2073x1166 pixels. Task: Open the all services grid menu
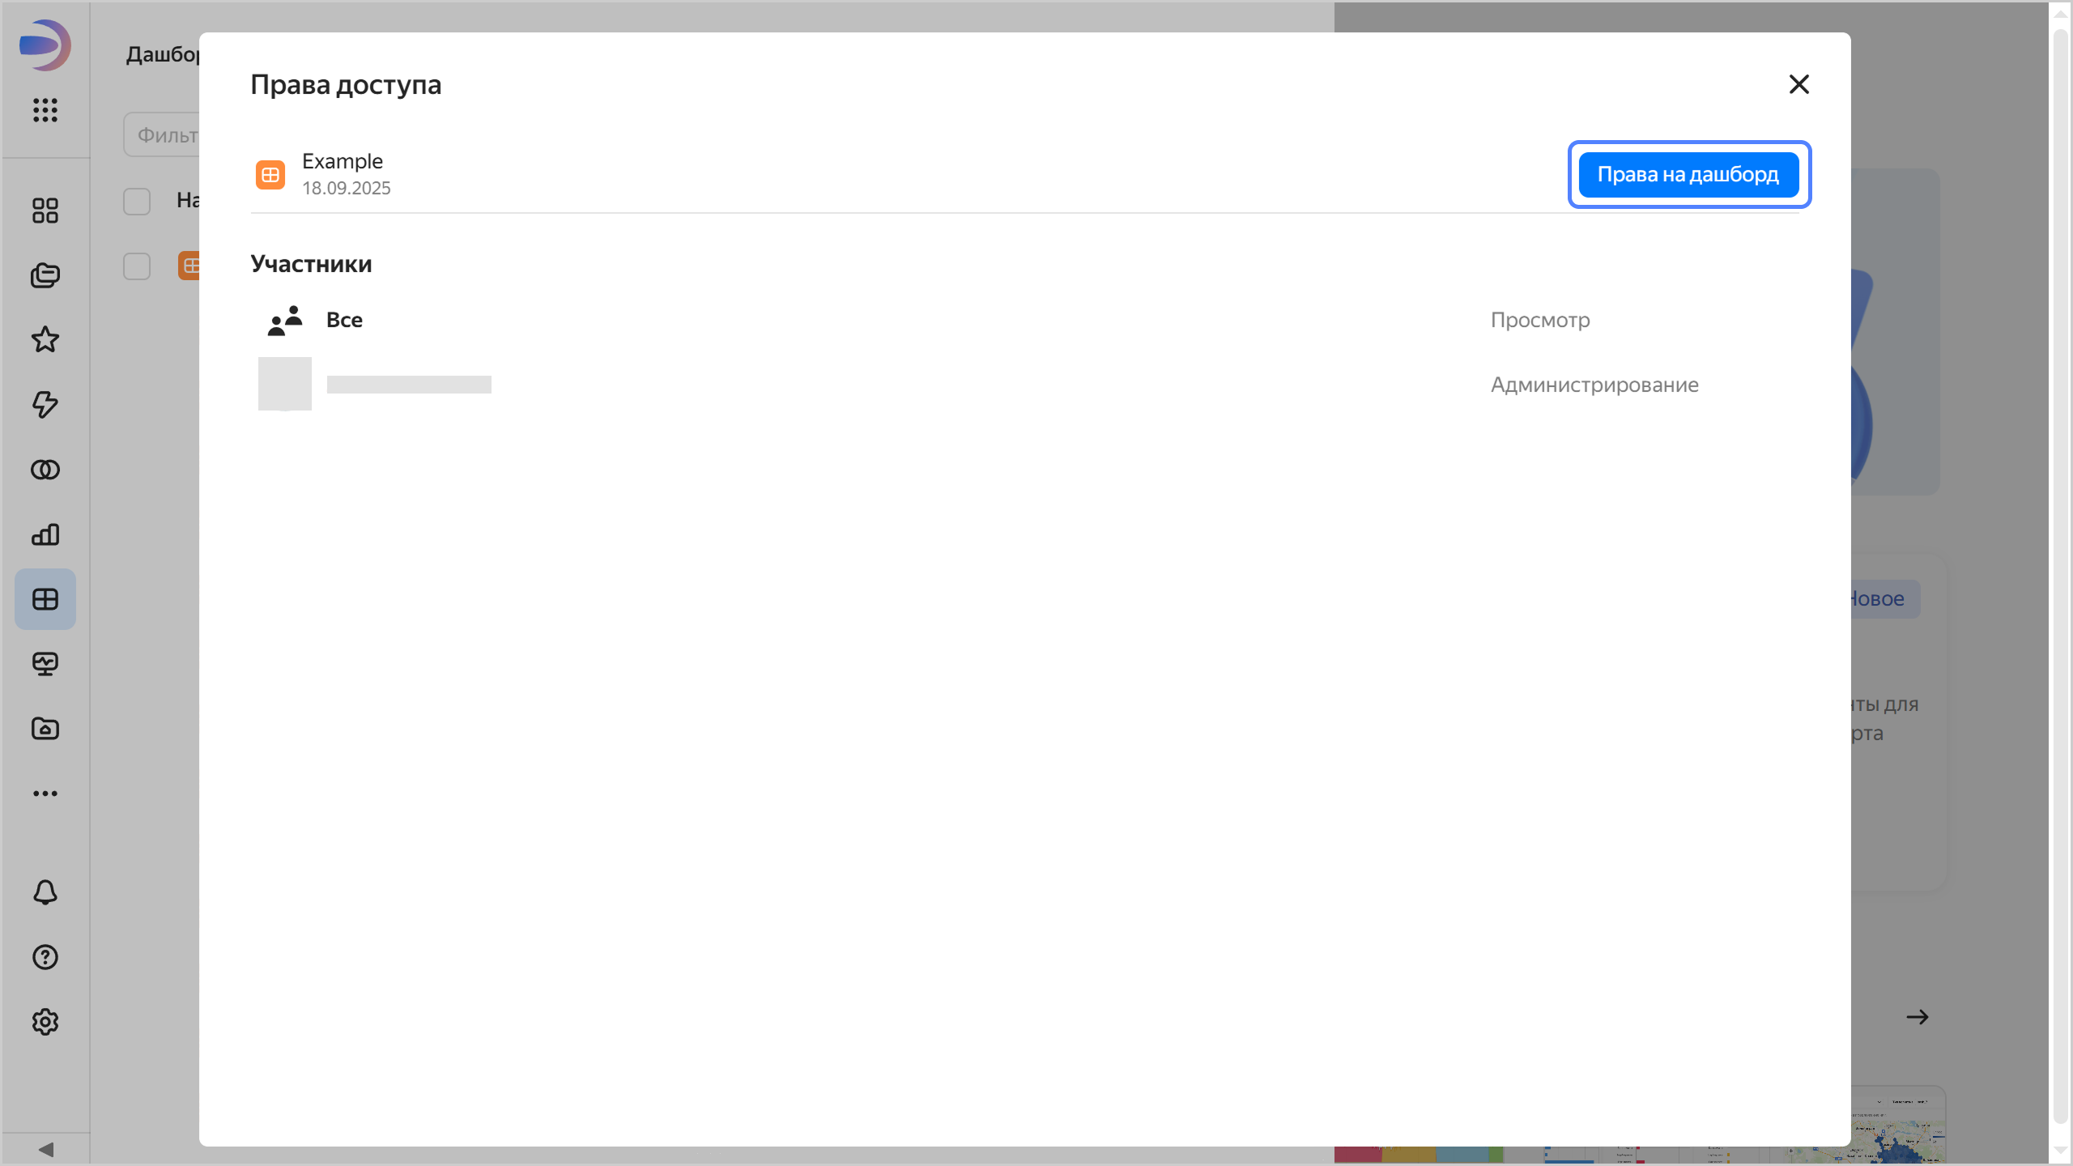(45, 110)
